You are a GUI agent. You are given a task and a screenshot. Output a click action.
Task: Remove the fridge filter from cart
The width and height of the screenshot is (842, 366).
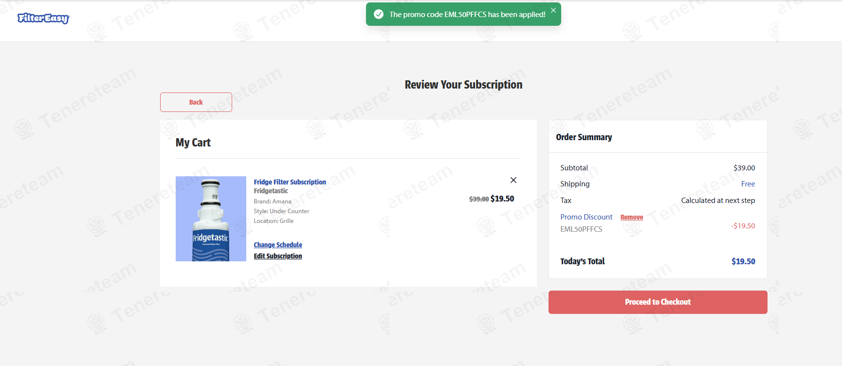[513, 180]
